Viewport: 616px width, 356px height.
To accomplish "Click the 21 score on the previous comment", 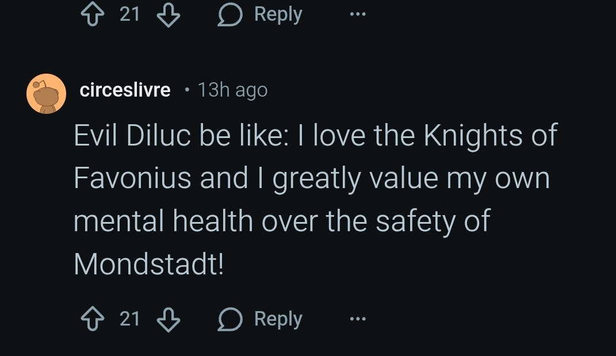I will point(130,14).
